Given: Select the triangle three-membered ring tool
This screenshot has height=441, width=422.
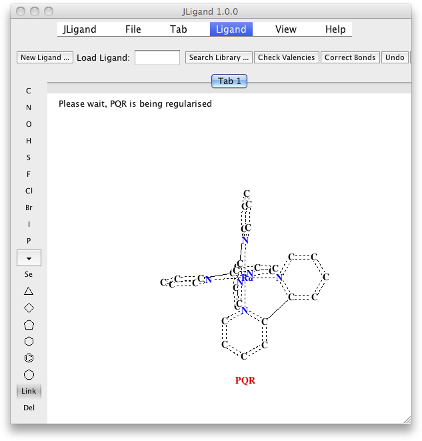Looking at the screenshot, I should point(29,291).
